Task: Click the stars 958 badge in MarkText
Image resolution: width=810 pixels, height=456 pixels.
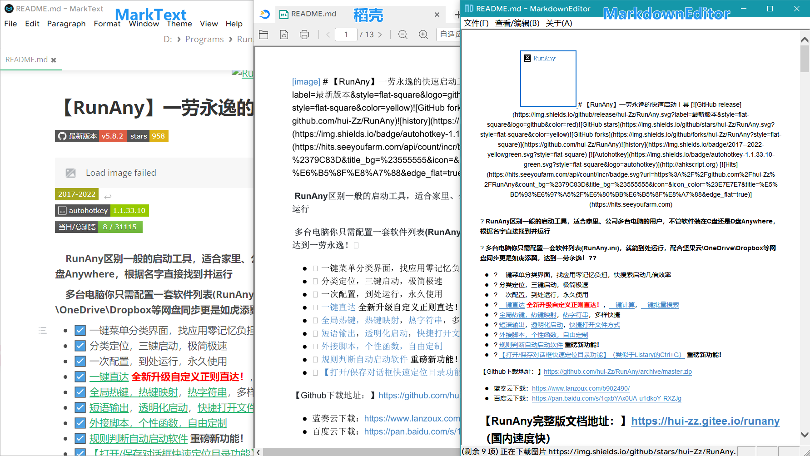Action: pos(148,136)
